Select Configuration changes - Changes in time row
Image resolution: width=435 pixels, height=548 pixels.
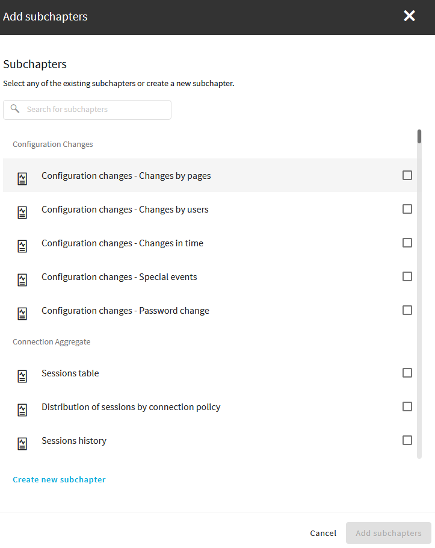(x=210, y=243)
